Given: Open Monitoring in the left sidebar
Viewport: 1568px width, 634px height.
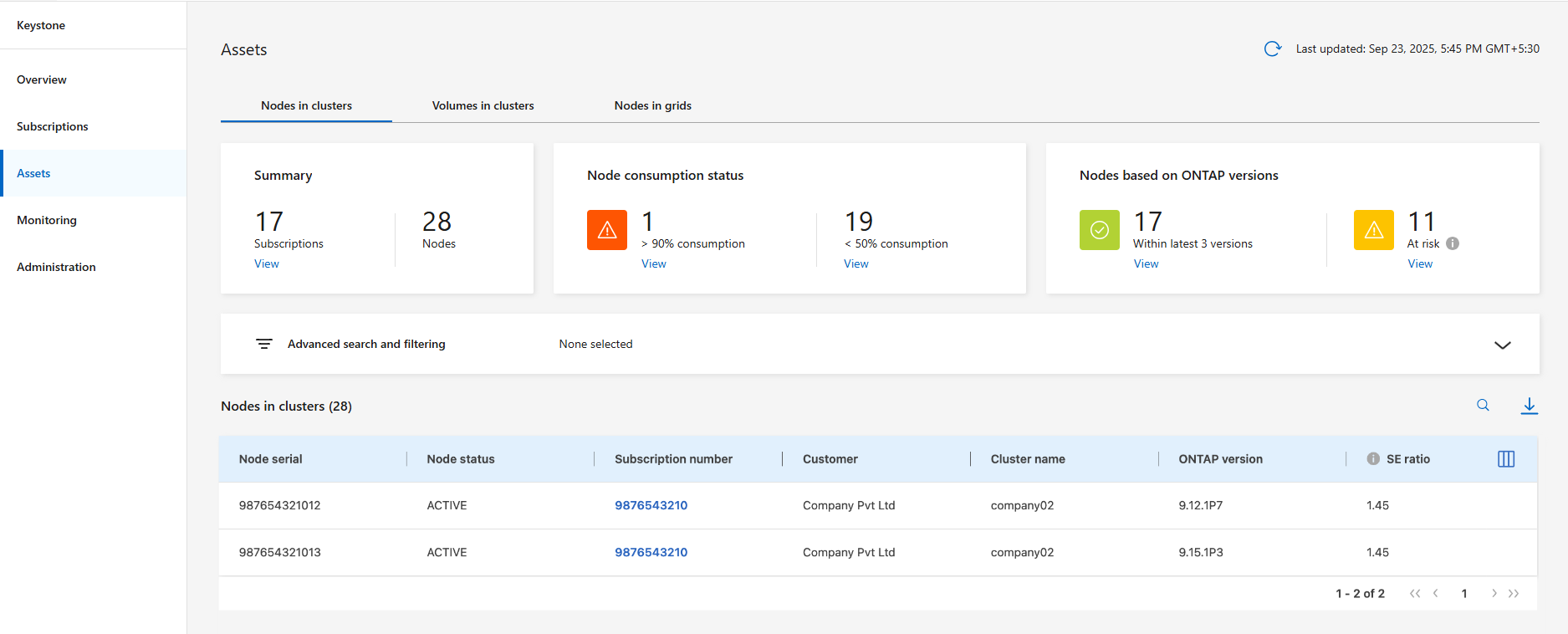Looking at the screenshot, I should coord(47,220).
